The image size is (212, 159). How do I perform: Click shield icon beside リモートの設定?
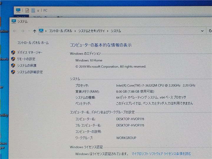13,59
